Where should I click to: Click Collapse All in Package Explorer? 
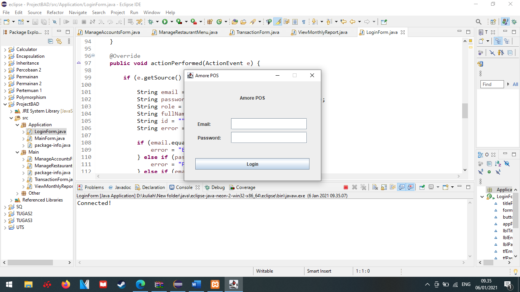pyautogui.click(x=51, y=41)
